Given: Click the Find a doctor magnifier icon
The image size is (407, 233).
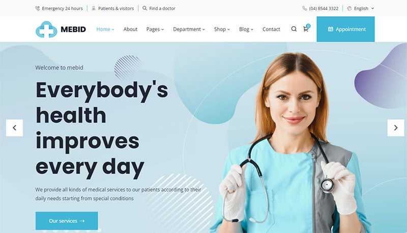Looking at the screenshot, I should [144, 8].
